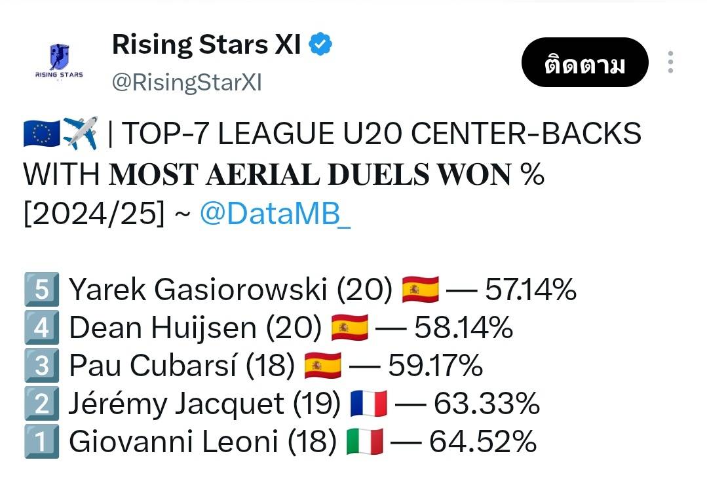Screen dimensions: 707x481
Task: Tap the number 2 keycap emoji
Action: pos(41,403)
